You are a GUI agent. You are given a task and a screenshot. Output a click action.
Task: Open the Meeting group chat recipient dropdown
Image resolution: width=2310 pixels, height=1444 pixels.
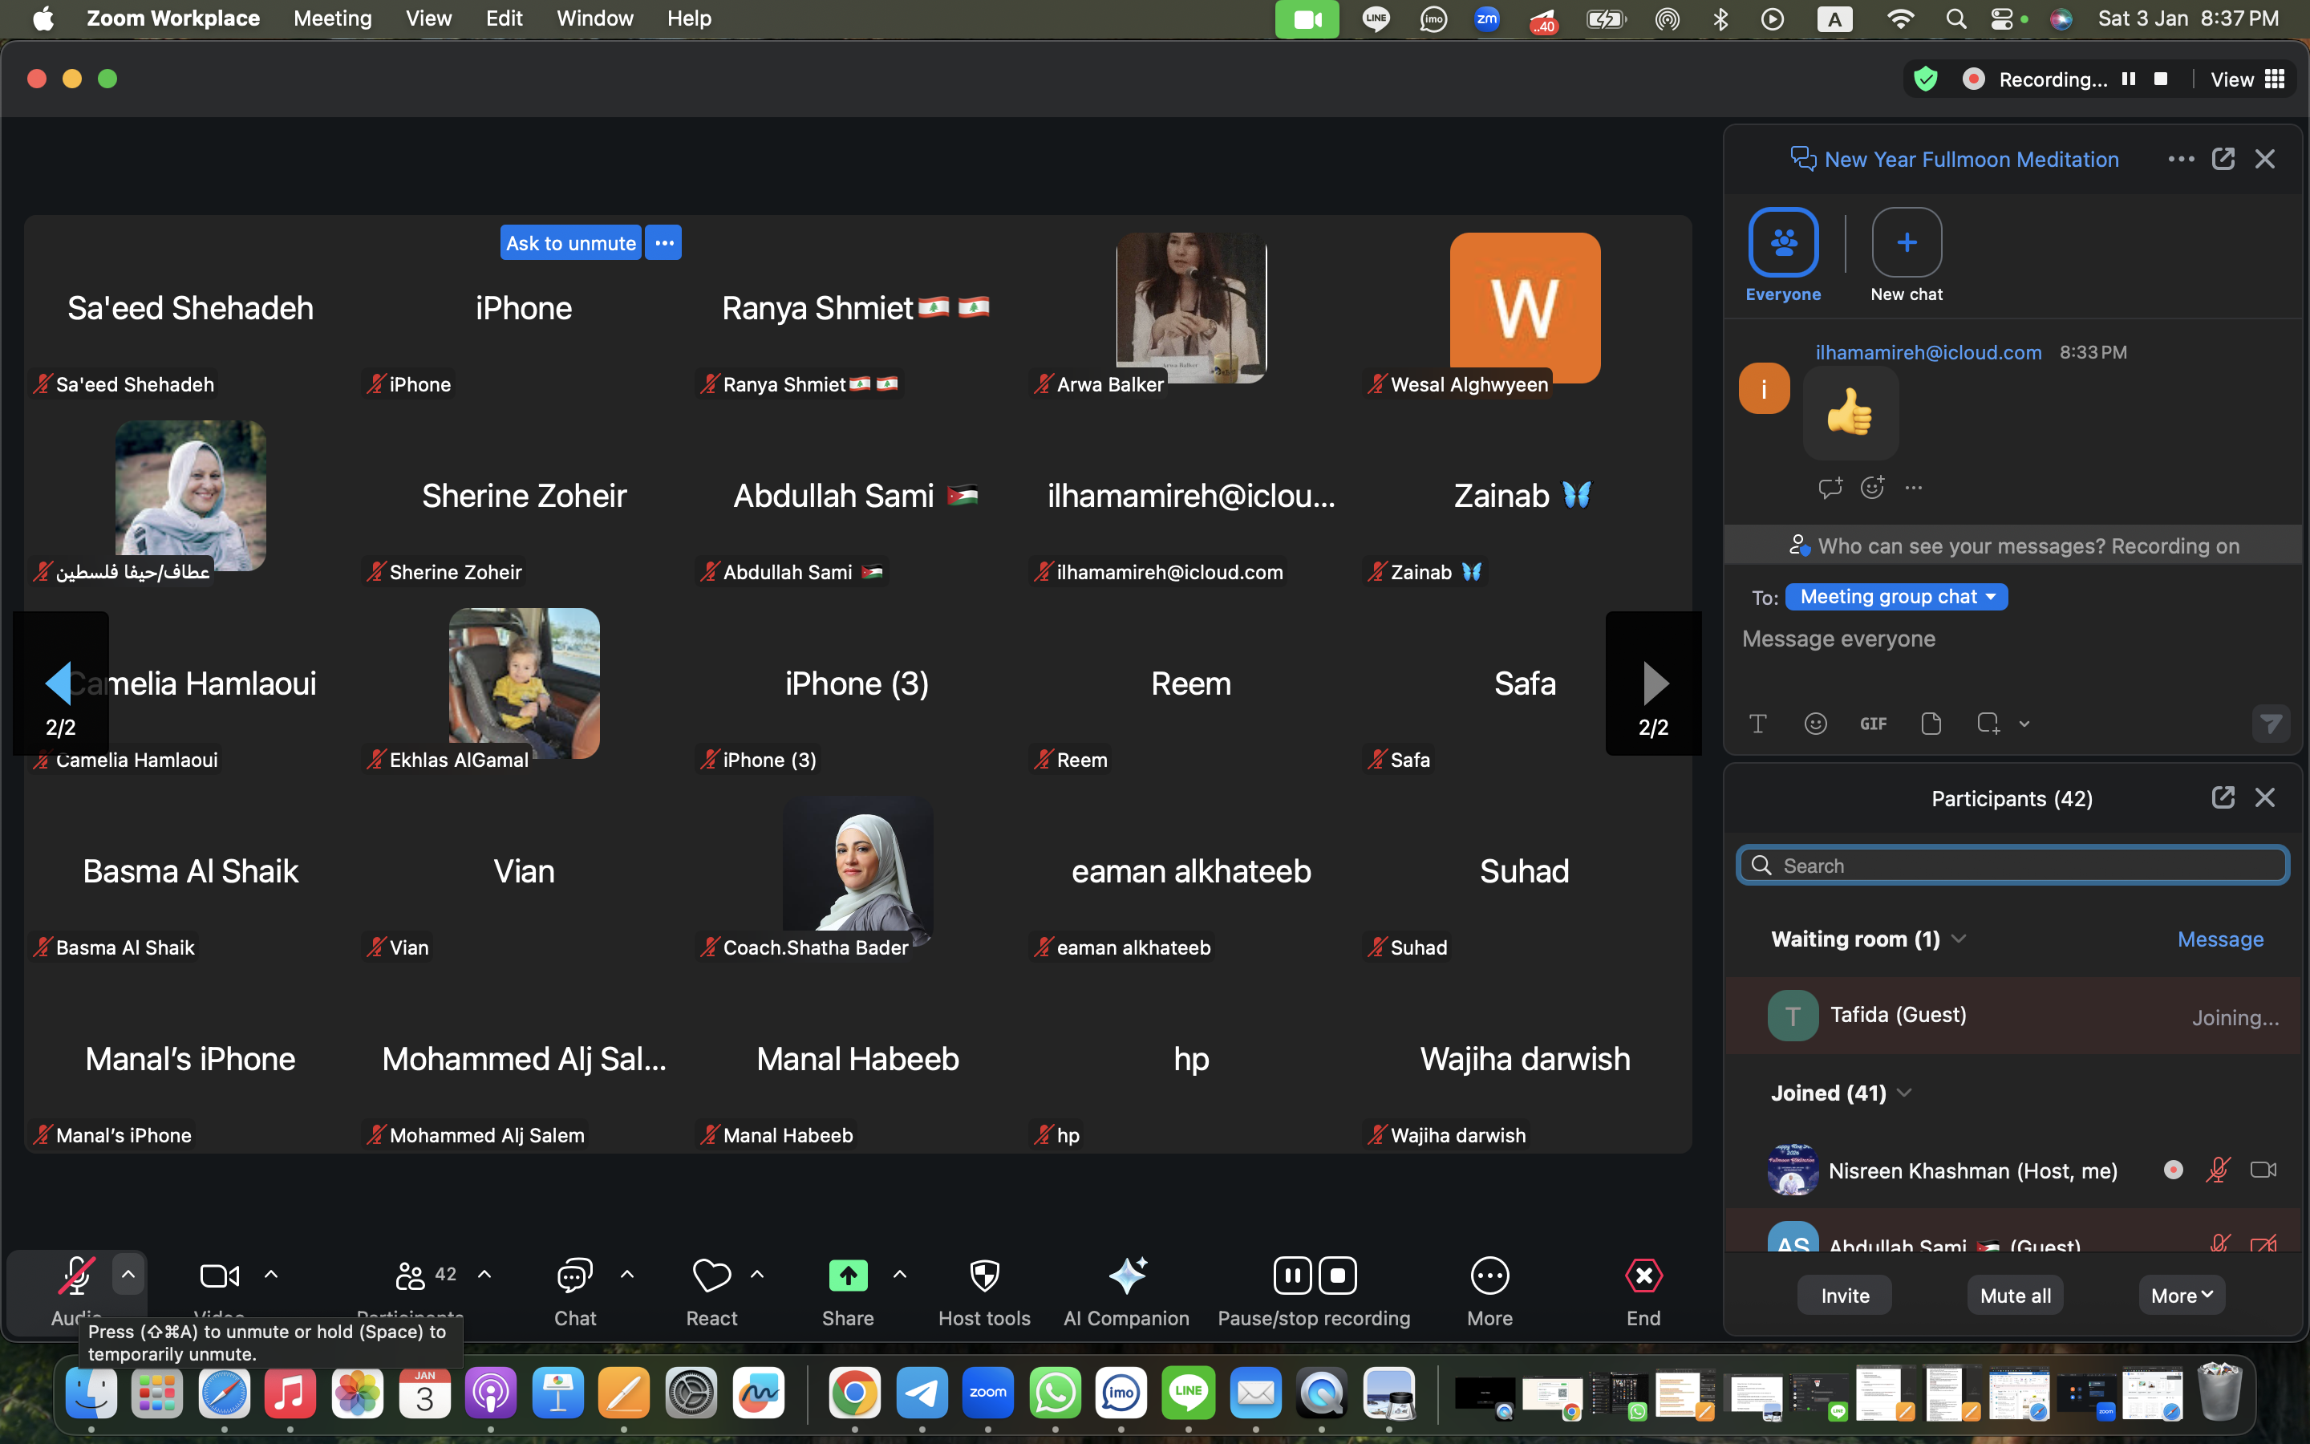pyautogui.click(x=1896, y=597)
